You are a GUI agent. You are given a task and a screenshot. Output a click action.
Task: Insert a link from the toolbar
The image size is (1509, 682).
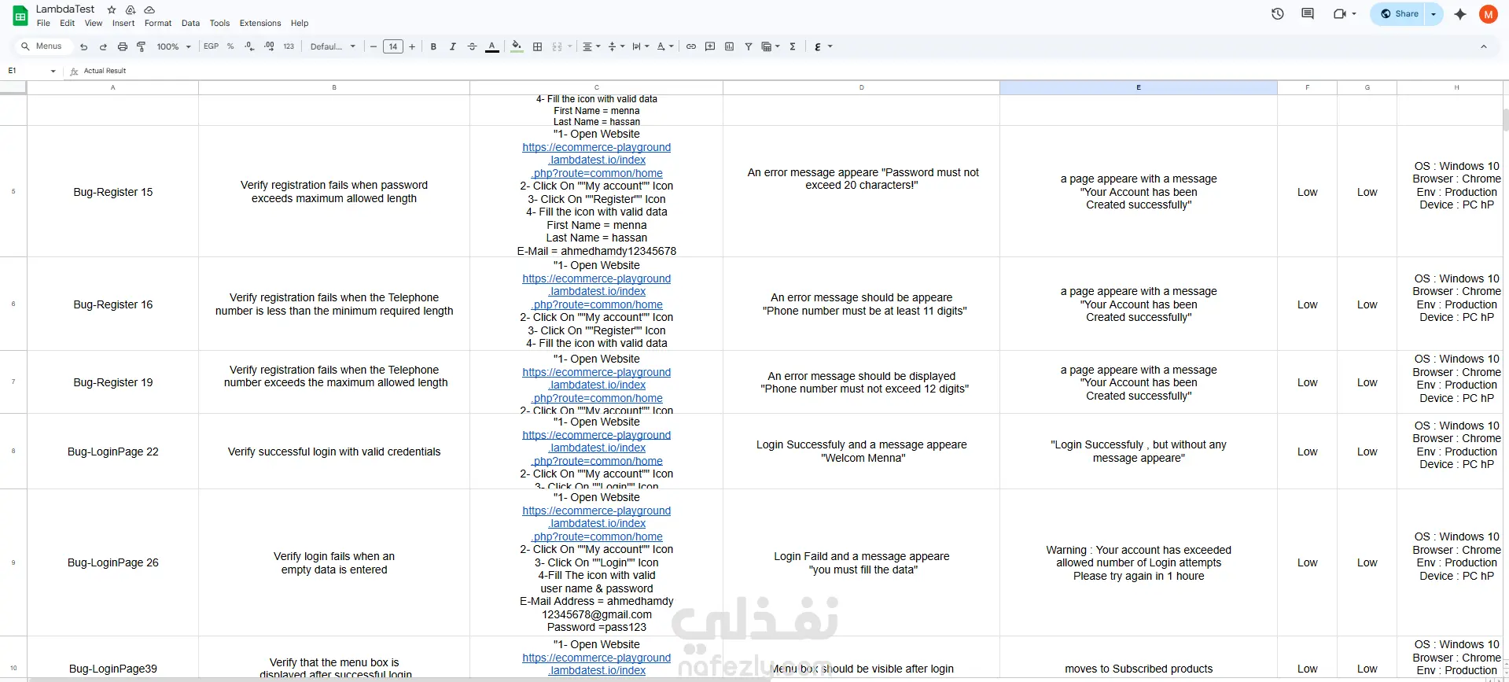point(691,46)
